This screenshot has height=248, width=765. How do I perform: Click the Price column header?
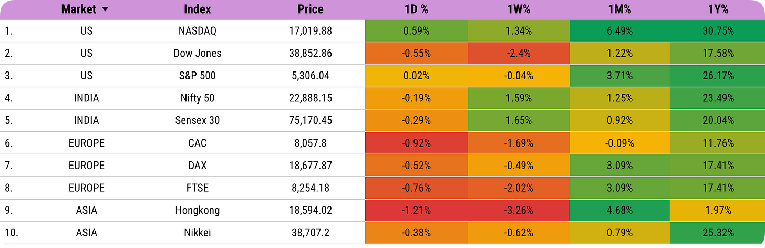(311, 9)
